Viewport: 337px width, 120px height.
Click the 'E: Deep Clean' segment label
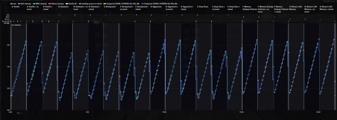coord(203,7)
